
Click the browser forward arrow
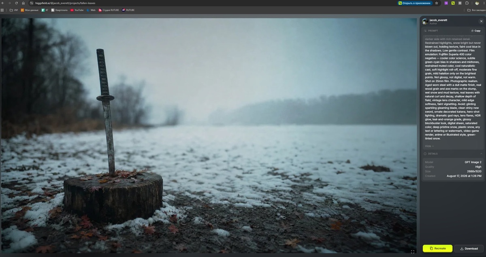(10, 3)
